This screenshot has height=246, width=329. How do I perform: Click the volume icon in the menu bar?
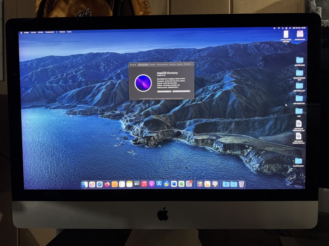(275, 28)
